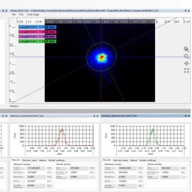Click the Position status text below viewer

click(x=15, y=106)
